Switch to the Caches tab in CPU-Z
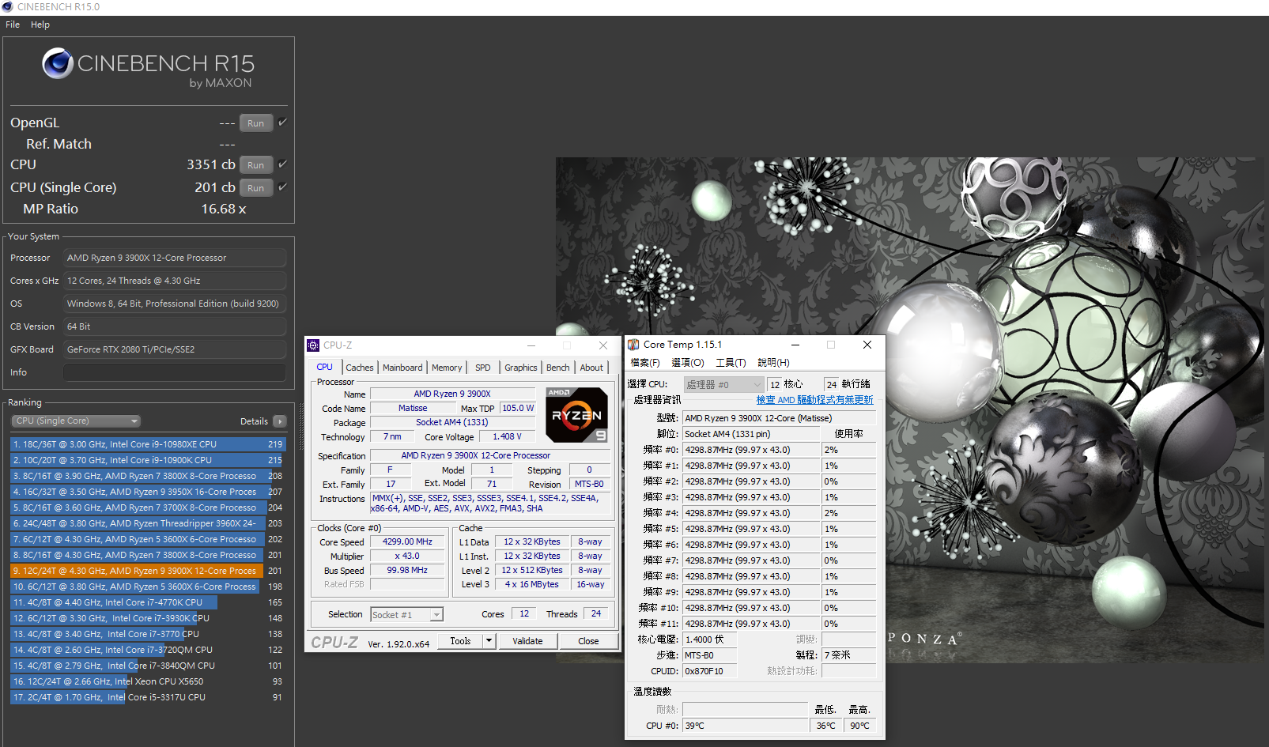Screen dimensions: 1269x747 pyautogui.click(x=360, y=368)
